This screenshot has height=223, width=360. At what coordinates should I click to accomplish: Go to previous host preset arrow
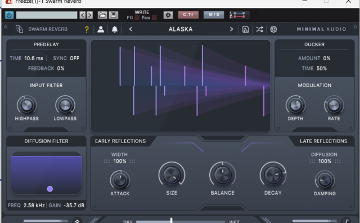coord(83,15)
